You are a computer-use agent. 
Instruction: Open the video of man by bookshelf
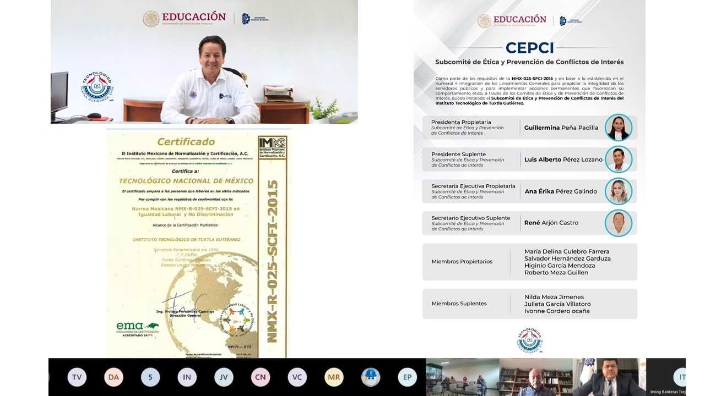[536, 377]
